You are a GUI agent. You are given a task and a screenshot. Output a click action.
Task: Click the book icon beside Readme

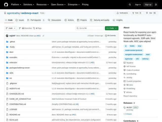click(x=125, y=63)
